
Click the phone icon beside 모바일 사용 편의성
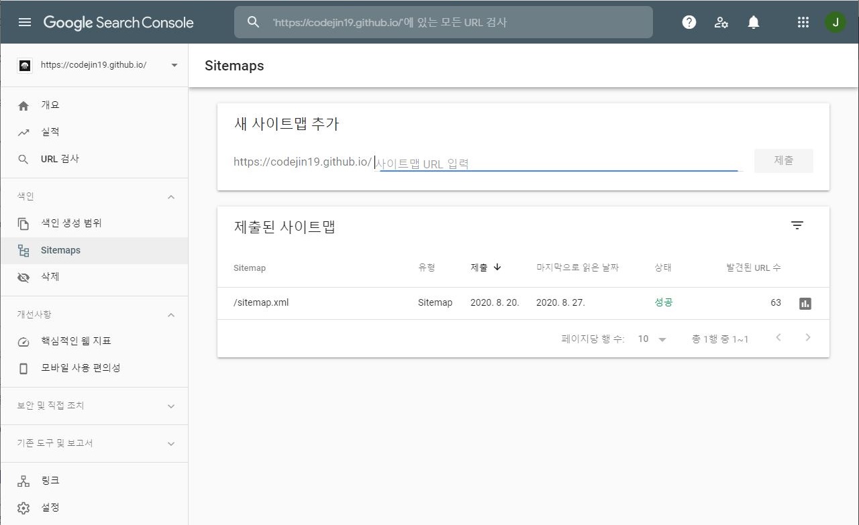coord(23,368)
